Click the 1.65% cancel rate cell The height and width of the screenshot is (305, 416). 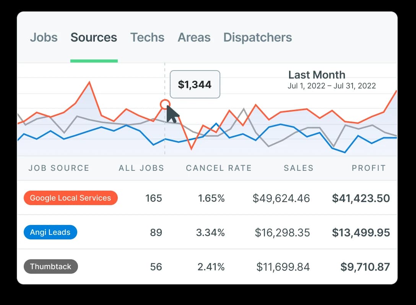(211, 198)
